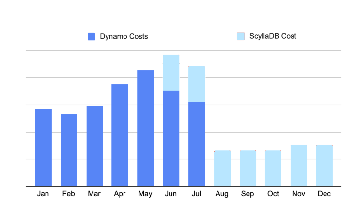The height and width of the screenshot is (202, 356).
Task: Click the "Dynamo Costs" legend label
Action: tap(124, 36)
